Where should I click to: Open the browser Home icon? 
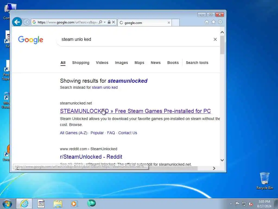coord(207,22)
